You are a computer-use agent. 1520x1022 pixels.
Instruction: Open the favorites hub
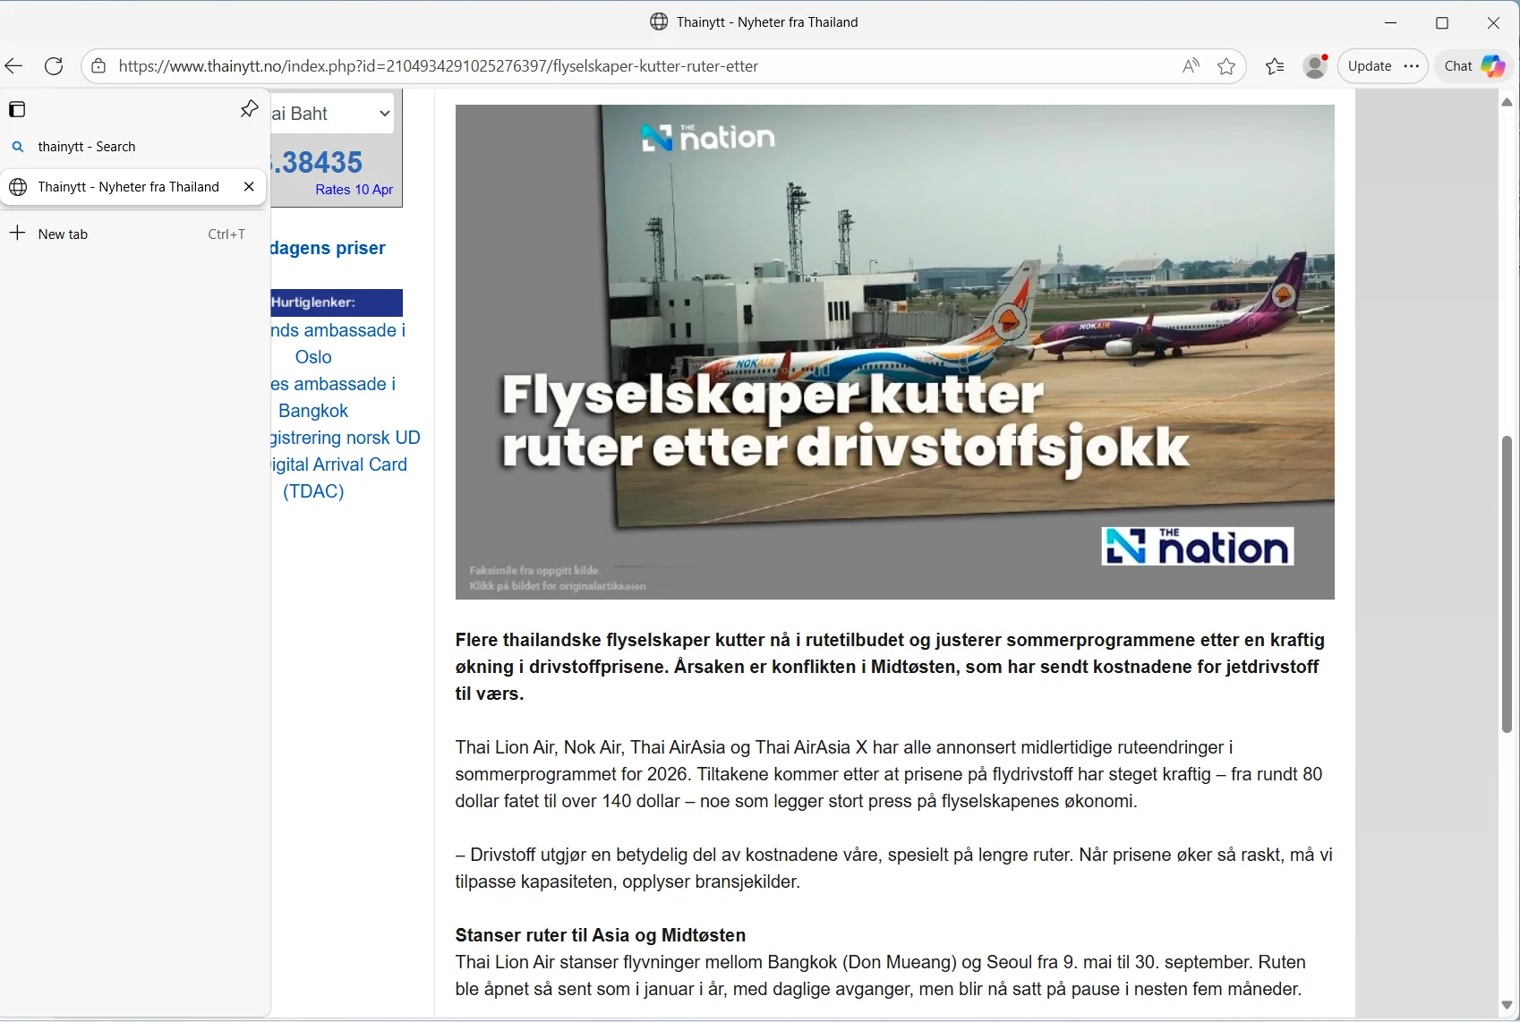[x=1275, y=65]
